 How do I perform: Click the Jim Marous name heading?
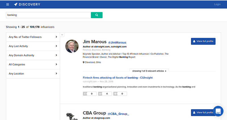pos(94,42)
